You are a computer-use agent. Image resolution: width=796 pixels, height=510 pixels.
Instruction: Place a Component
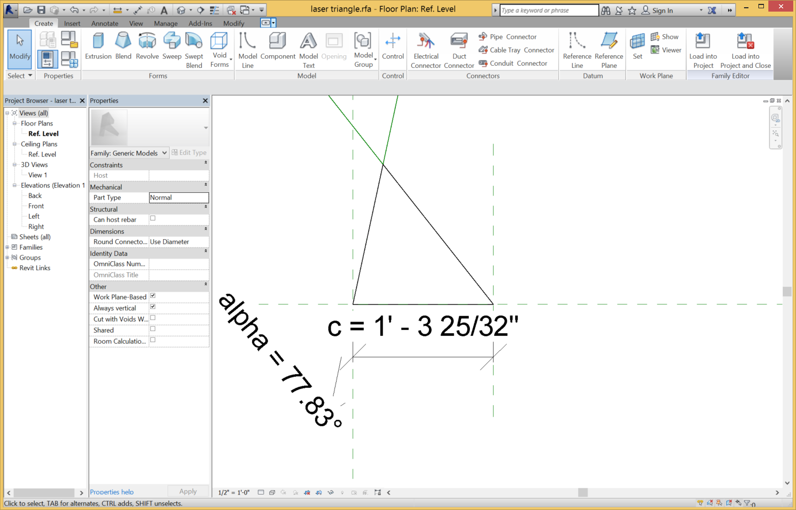pos(278,46)
